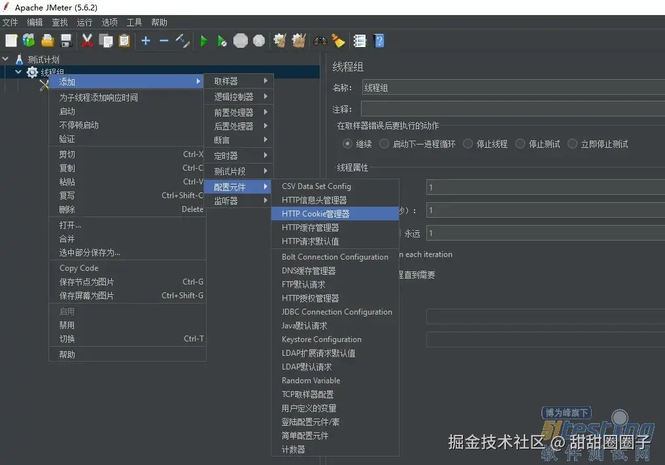Click the Copy toolbar icon
The width and height of the screenshot is (665, 465).
click(106, 41)
